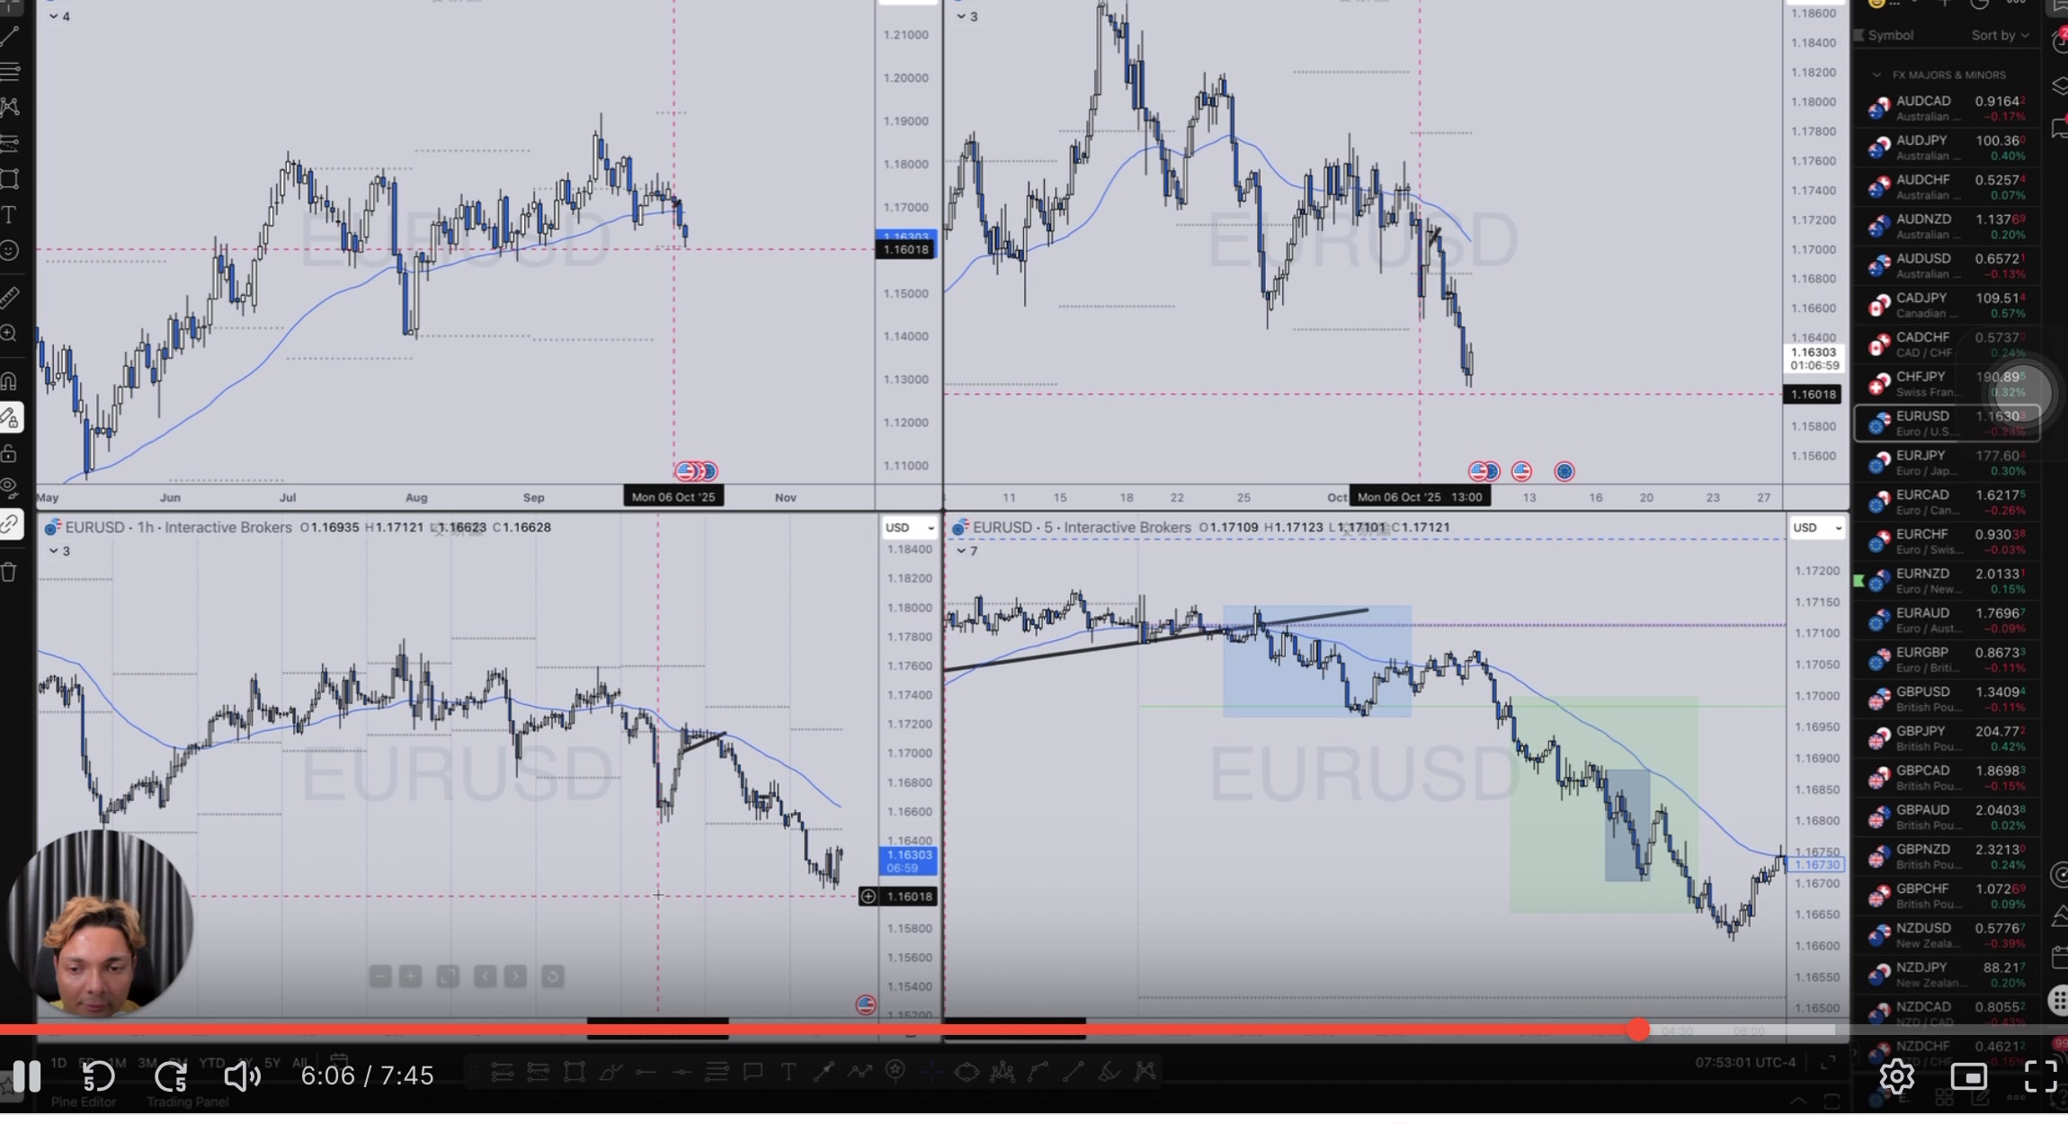Select the Text drawing tool

pyautogui.click(x=10, y=215)
